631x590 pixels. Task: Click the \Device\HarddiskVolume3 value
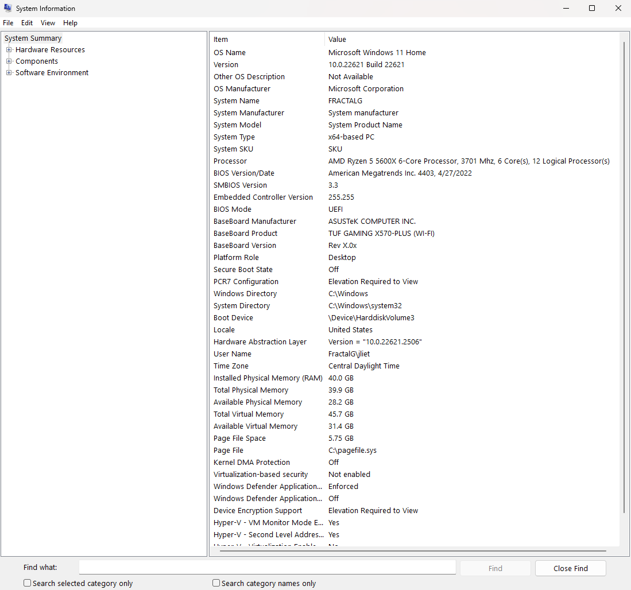(371, 318)
